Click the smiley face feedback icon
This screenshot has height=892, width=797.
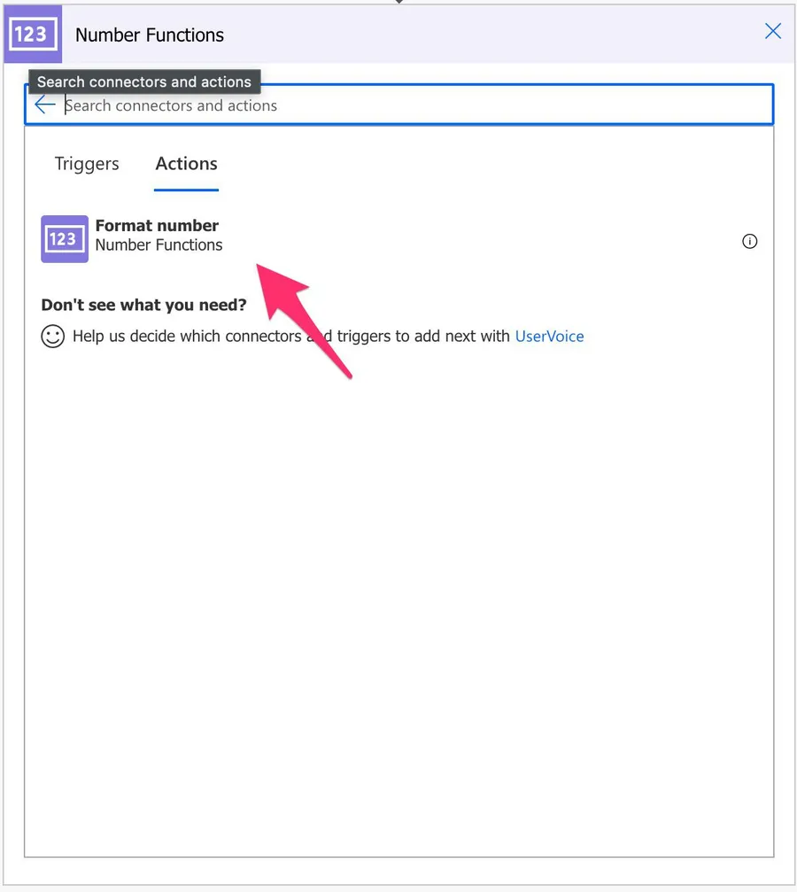53,337
